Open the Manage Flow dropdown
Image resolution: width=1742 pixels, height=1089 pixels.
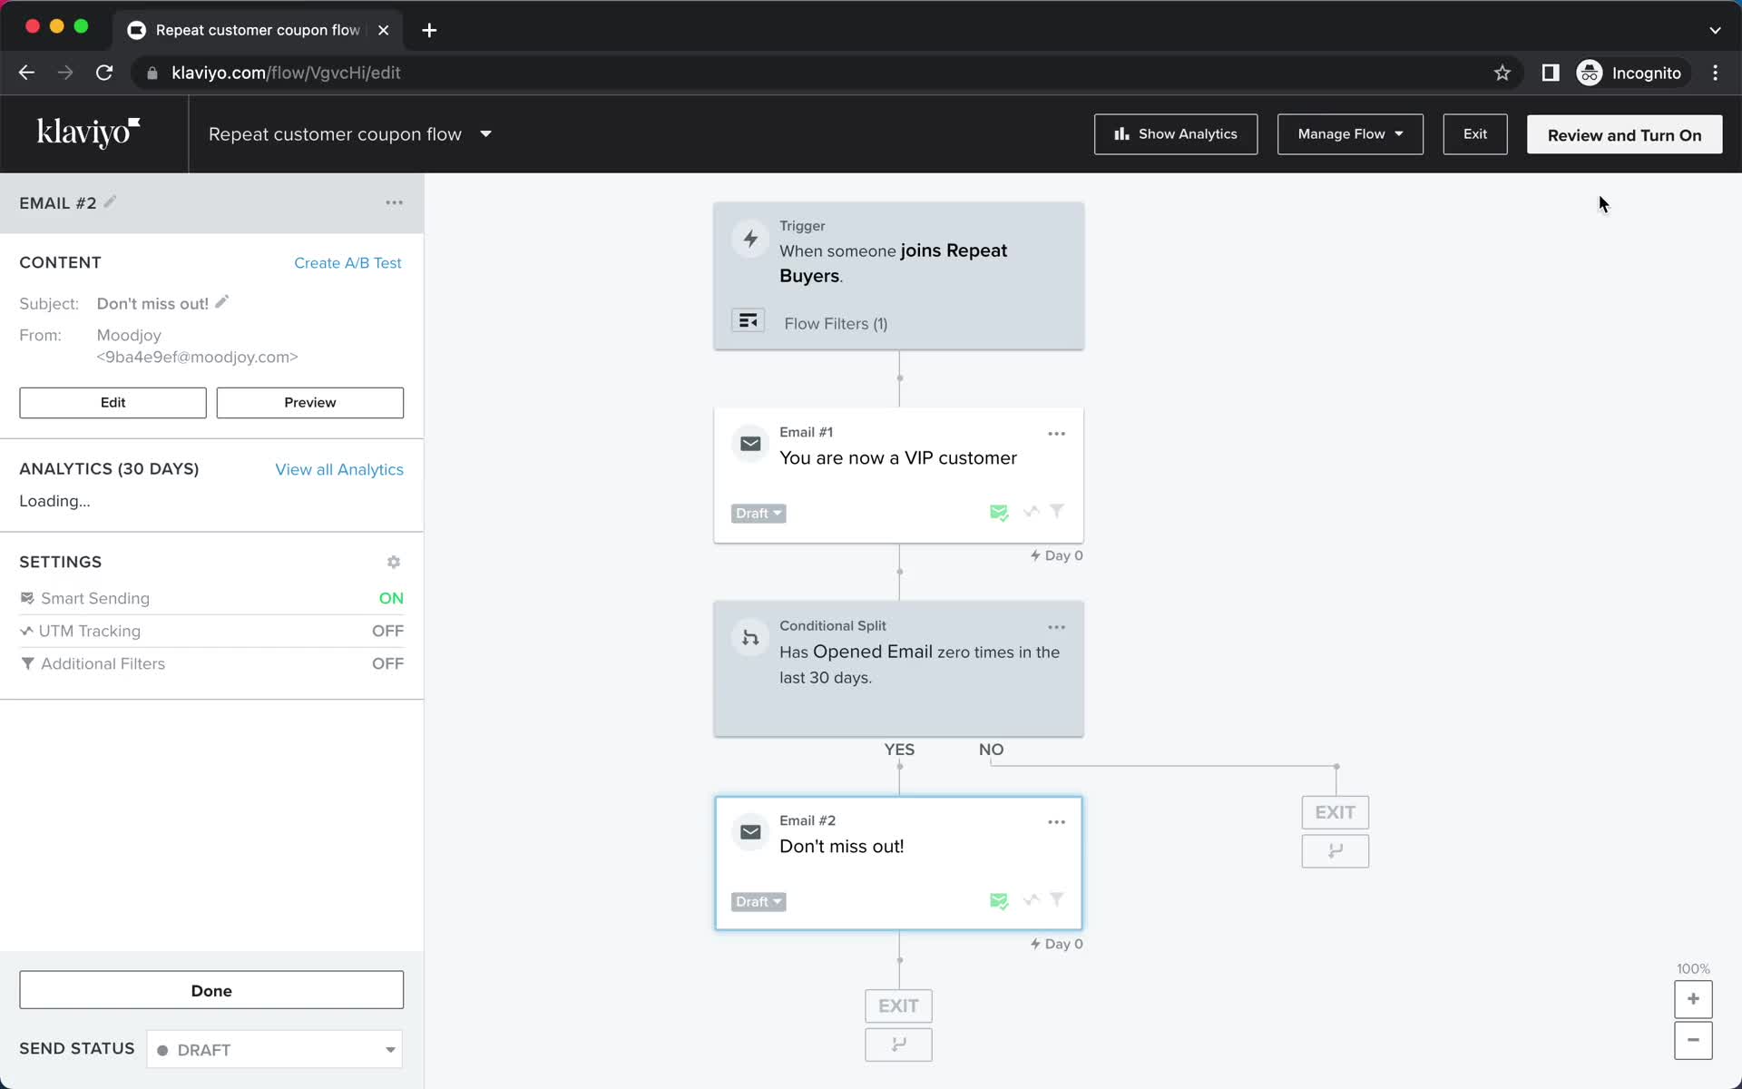[x=1350, y=134]
